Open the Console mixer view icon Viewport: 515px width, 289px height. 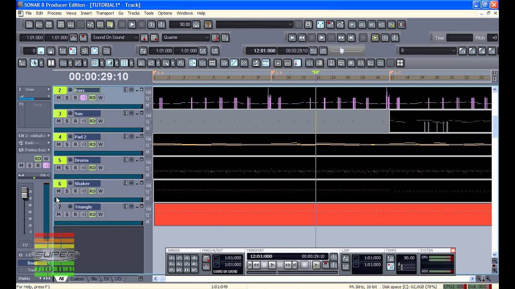[x=90, y=24]
